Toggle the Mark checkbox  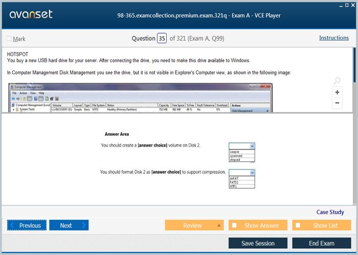(9, 38)
